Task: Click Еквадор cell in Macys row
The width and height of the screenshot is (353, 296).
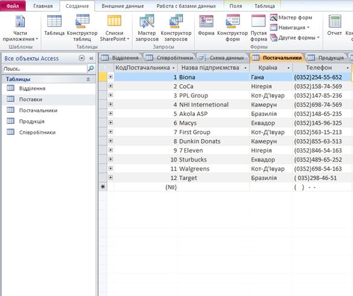Action: pyautogui.click(x=271, y=123)
